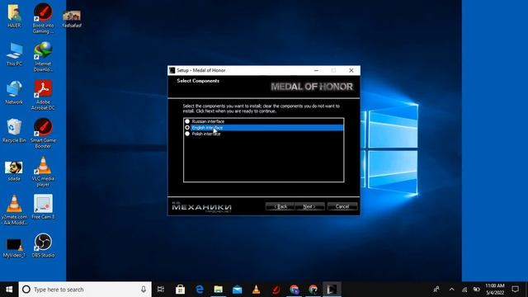Screen dimensions: 528x297
Task: Open the second Chrome taskbar icon
Action: tap(313, 290)
